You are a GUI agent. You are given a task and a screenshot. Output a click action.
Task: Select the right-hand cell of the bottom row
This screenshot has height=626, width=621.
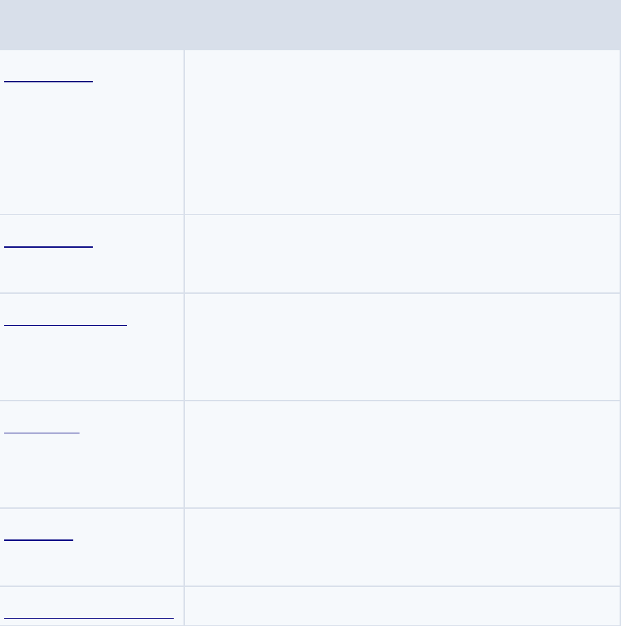(x=403, y=606)
